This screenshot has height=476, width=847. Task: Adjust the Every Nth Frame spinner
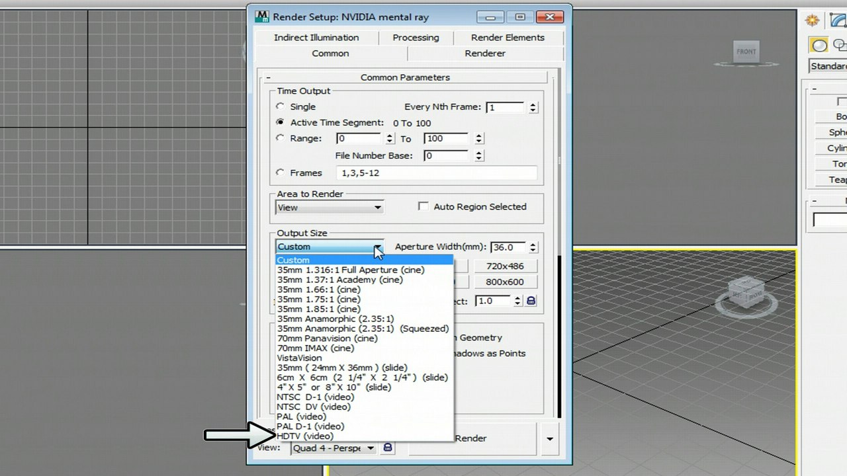point(533,107)
